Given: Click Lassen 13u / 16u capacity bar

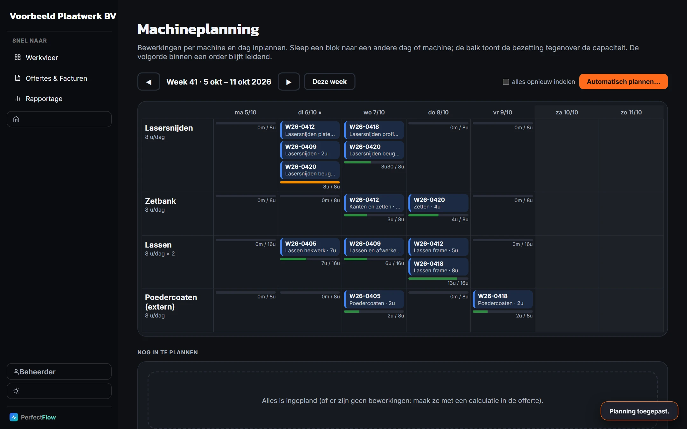Looking at the screenshot, I should click(438, 279).
